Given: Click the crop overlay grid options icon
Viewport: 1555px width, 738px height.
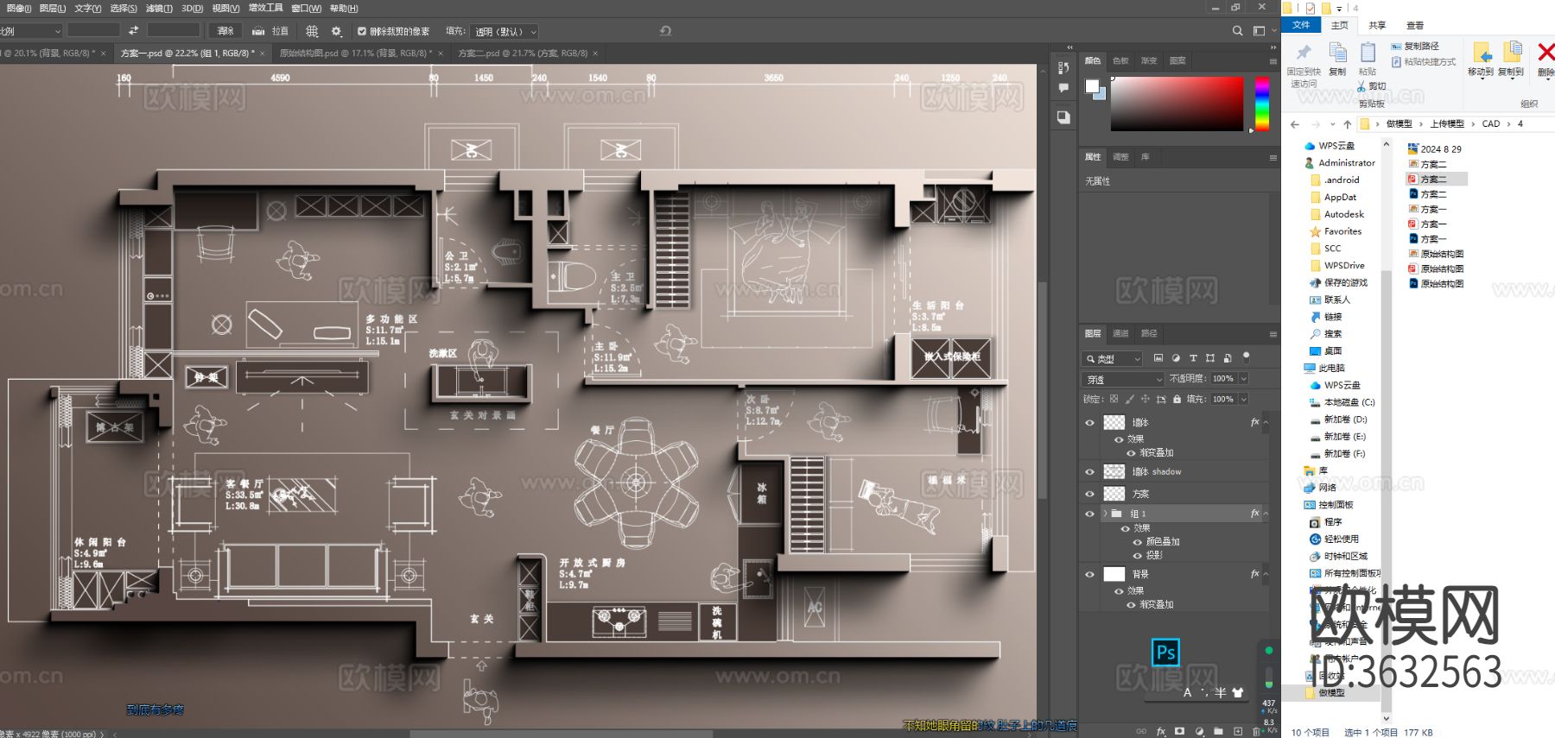Looking at the screenshot, I should [312, 31].
